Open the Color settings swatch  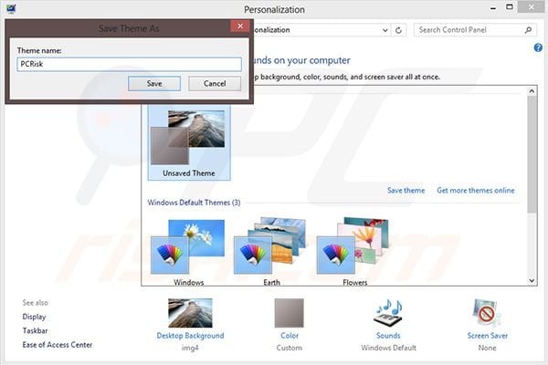pos(289,313)
